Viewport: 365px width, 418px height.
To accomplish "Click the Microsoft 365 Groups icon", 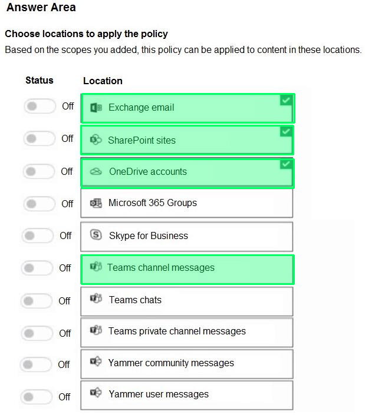I will pyautogui.click(x=96, y=203).
